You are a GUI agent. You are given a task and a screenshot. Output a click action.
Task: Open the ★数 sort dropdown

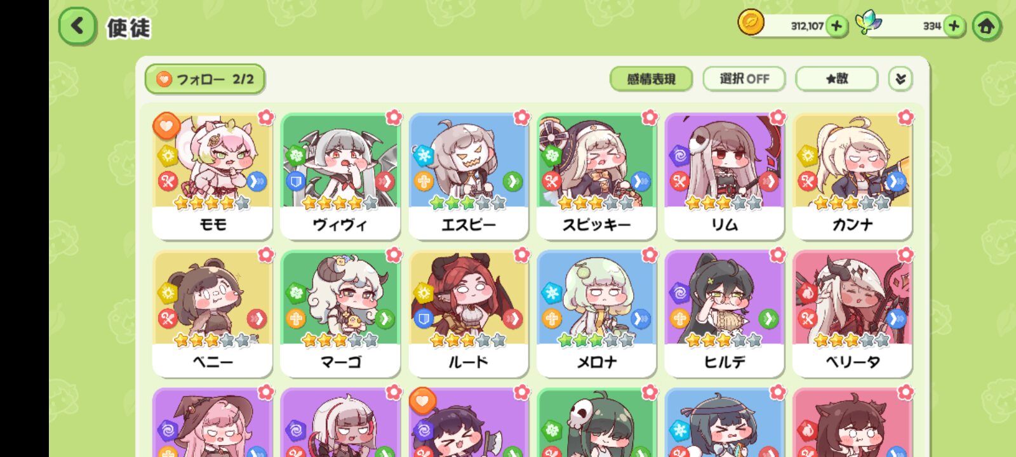(x=836, y=79)
